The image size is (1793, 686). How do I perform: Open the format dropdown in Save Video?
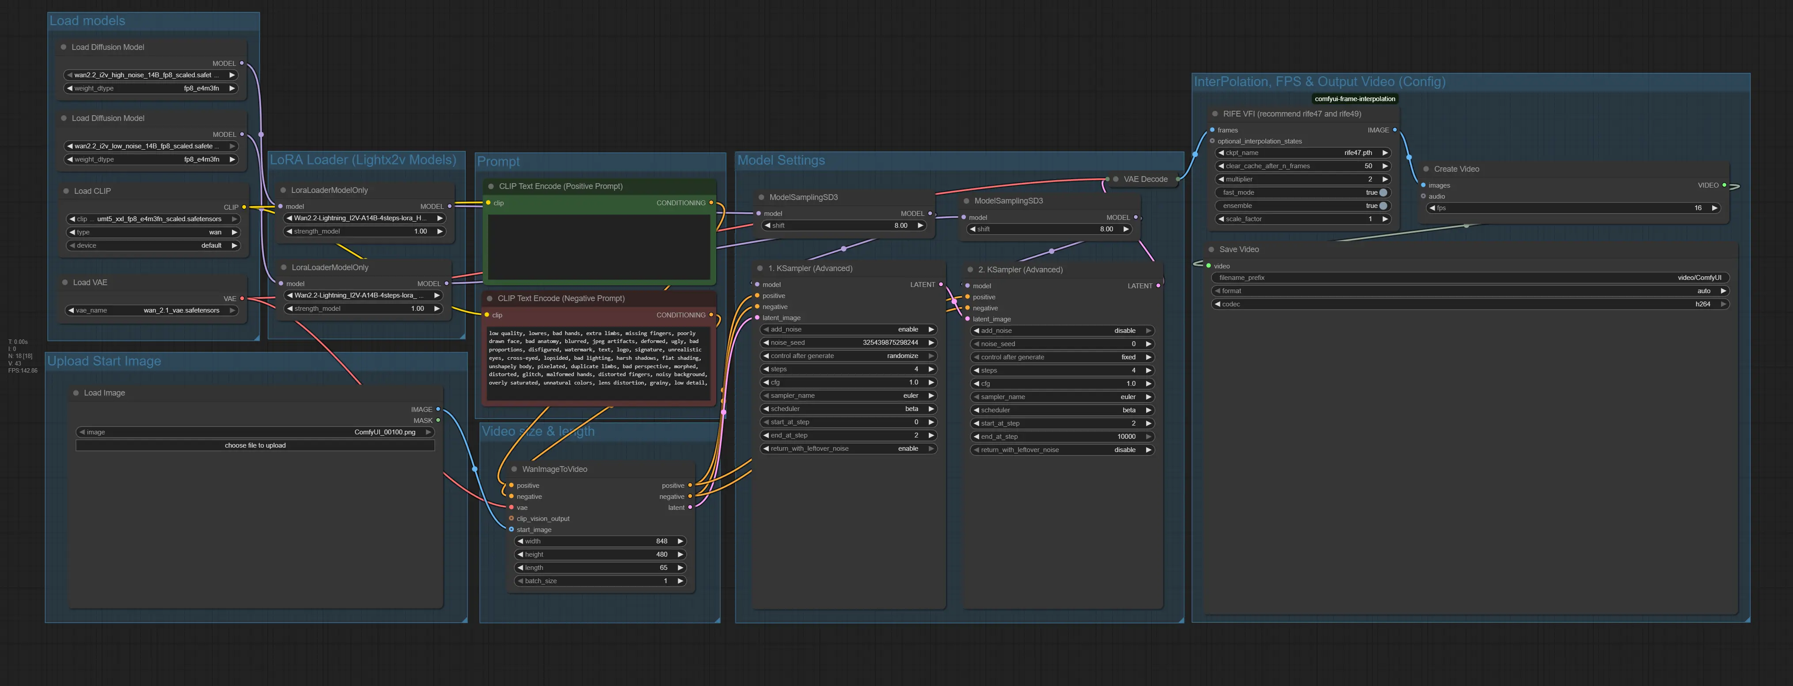coord(1471,291)
